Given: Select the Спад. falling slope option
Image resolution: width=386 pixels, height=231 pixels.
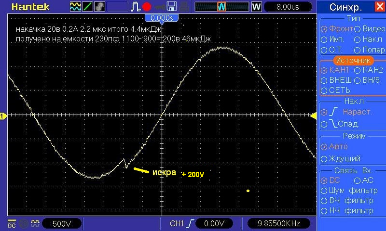Looking at the screenshot, I should [340, 124].
